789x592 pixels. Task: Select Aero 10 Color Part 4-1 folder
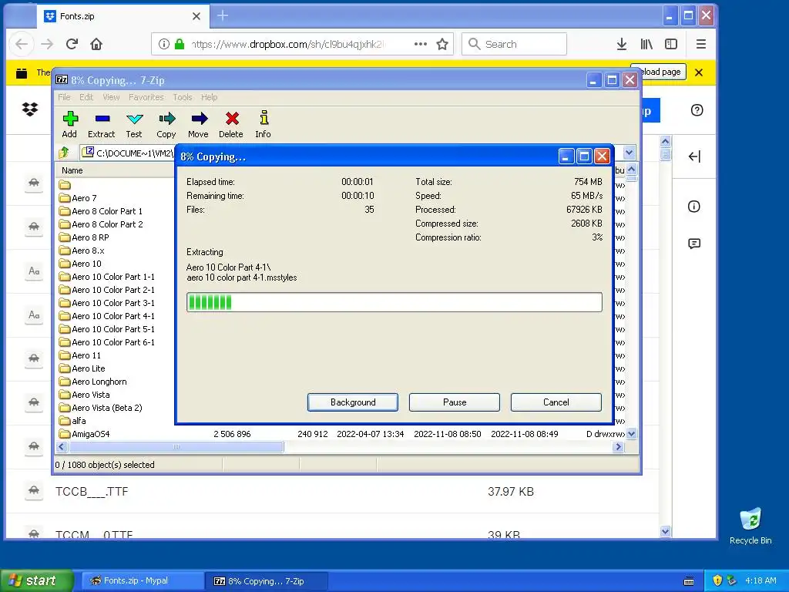106,315
